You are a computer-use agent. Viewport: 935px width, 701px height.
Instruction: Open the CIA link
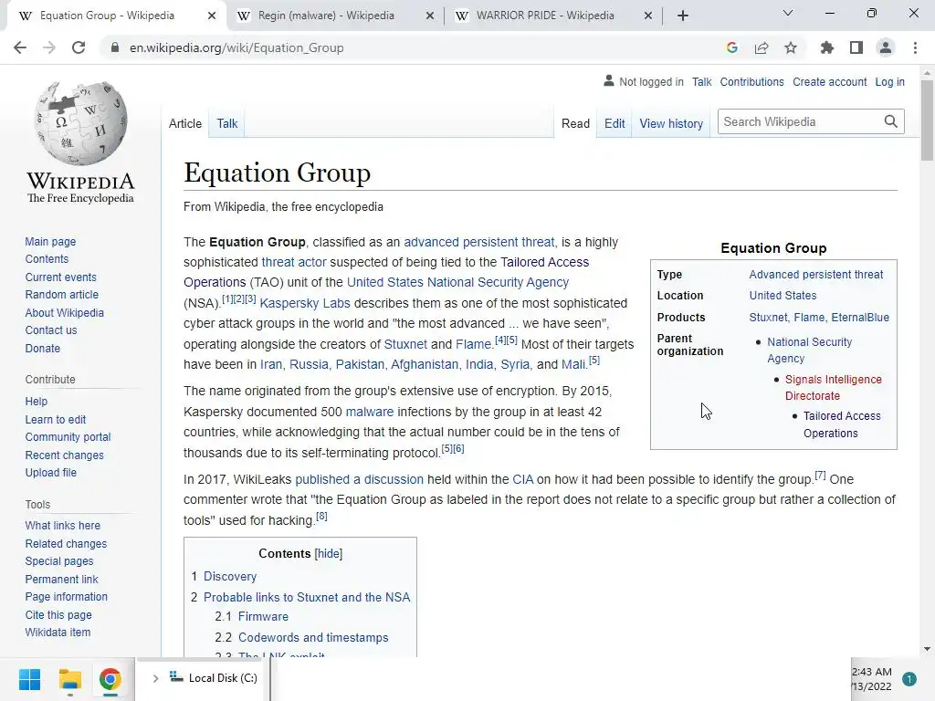tap(523, 479)
